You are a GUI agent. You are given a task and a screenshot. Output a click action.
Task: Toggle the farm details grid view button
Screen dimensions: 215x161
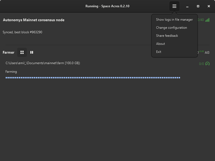pyautogui.click(x=22, y=52)
